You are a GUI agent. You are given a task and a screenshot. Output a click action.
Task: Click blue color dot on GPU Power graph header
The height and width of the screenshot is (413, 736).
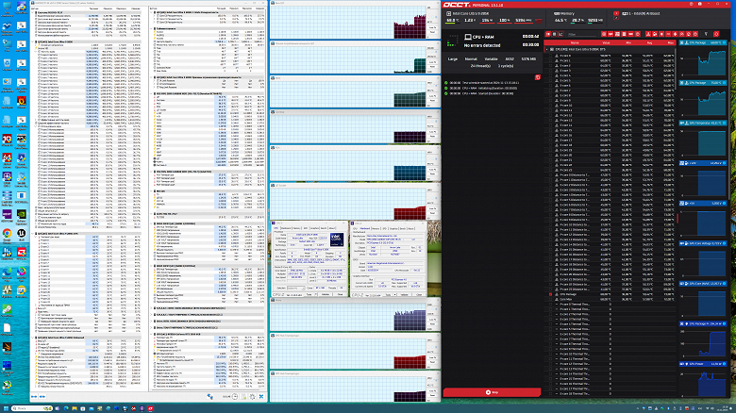point(725,364)
